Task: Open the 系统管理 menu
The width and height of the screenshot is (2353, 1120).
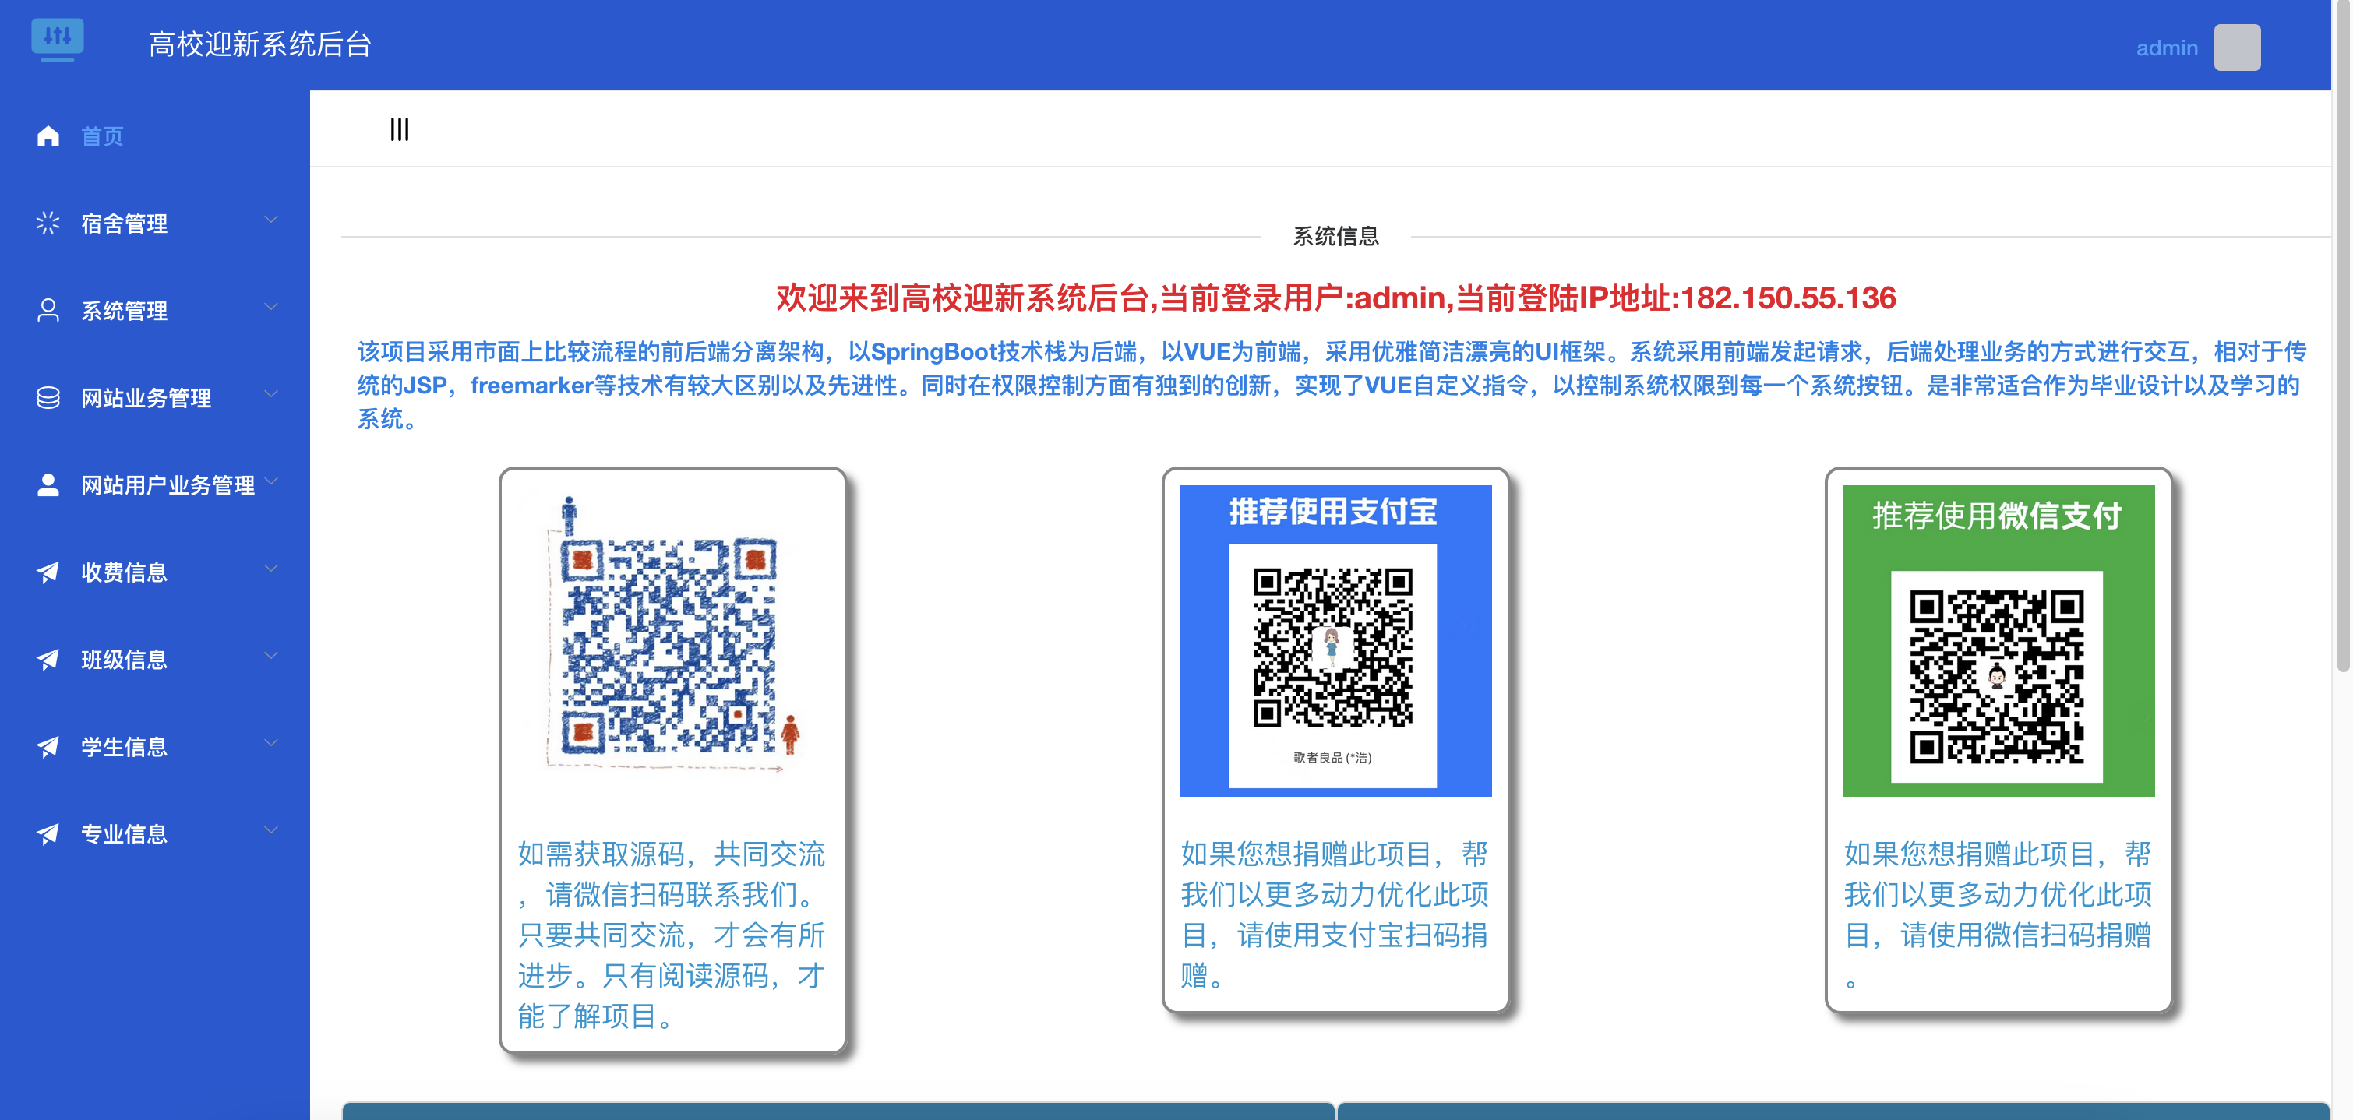Action: [x=155, y=310]
